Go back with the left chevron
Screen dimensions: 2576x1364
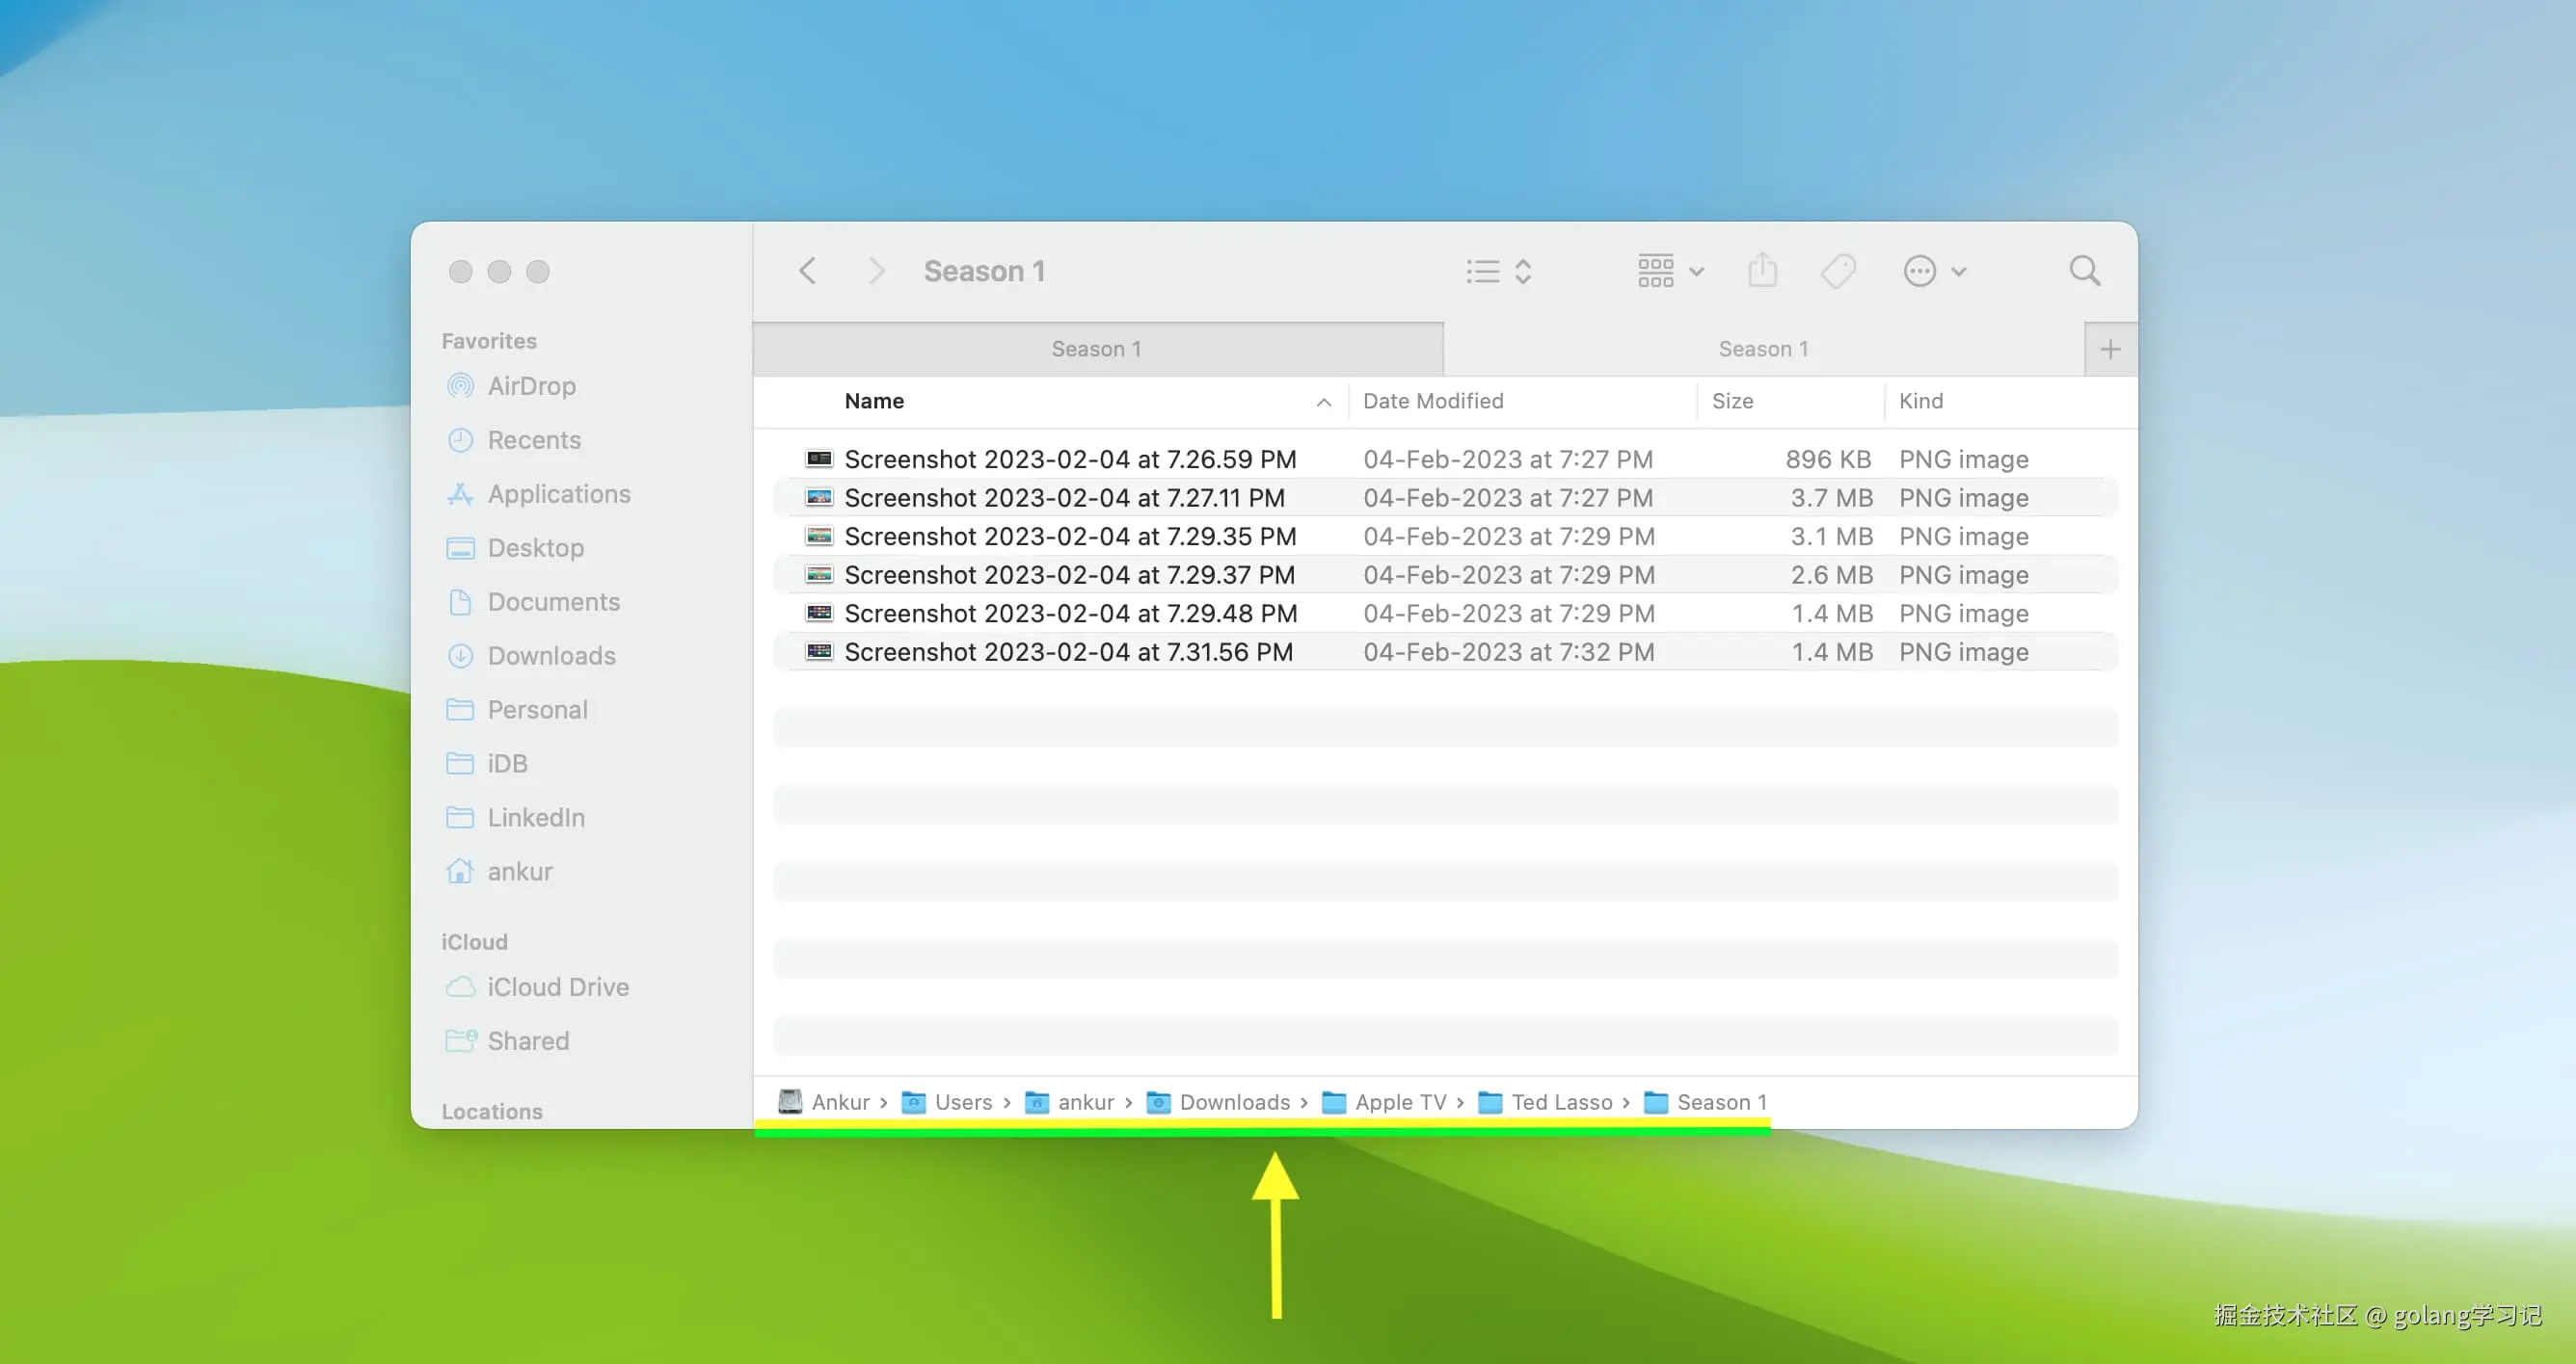[x=808, y=271]
